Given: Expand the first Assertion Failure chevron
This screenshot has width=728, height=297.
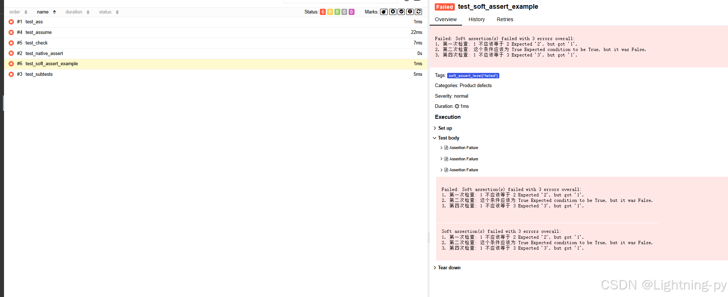Looking at the screenshot, I should click(441, 148).
